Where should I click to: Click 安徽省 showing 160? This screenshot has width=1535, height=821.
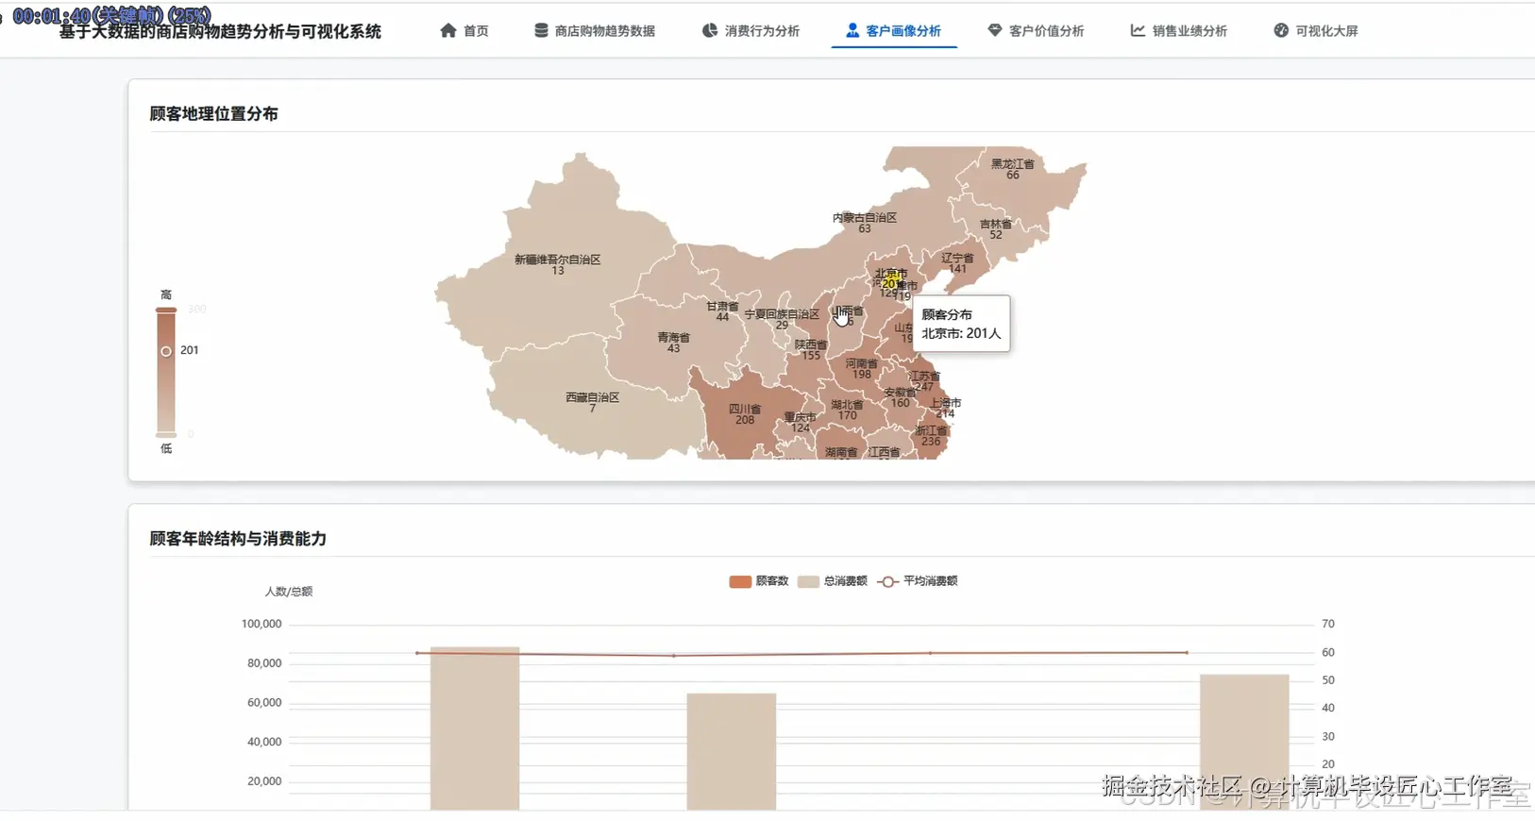(x=900, y=397)
